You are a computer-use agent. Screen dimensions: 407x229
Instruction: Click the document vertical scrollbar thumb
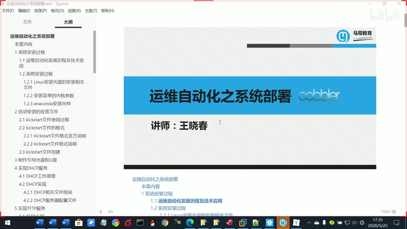coord(405,20)
